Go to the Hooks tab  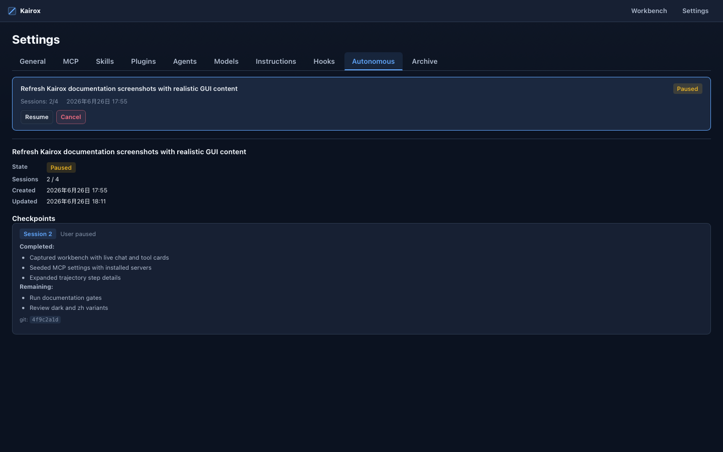pyautogui.click(x=324, y=61)
